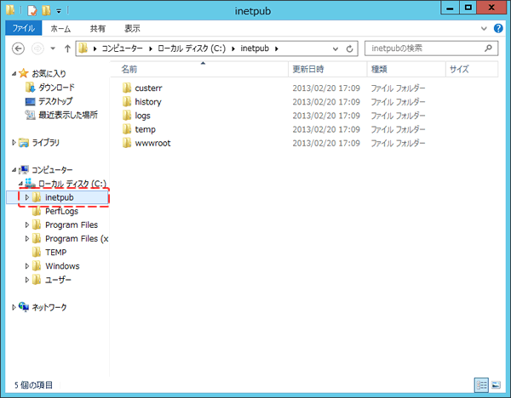Sort by 名前 column header
The image size is (511, 398).
(x=199, y=69)
